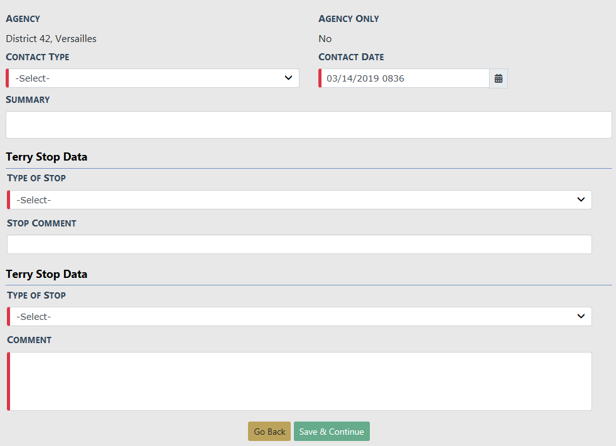
Task: Click the Agency Only label
Action: click(x=349, y=19)
